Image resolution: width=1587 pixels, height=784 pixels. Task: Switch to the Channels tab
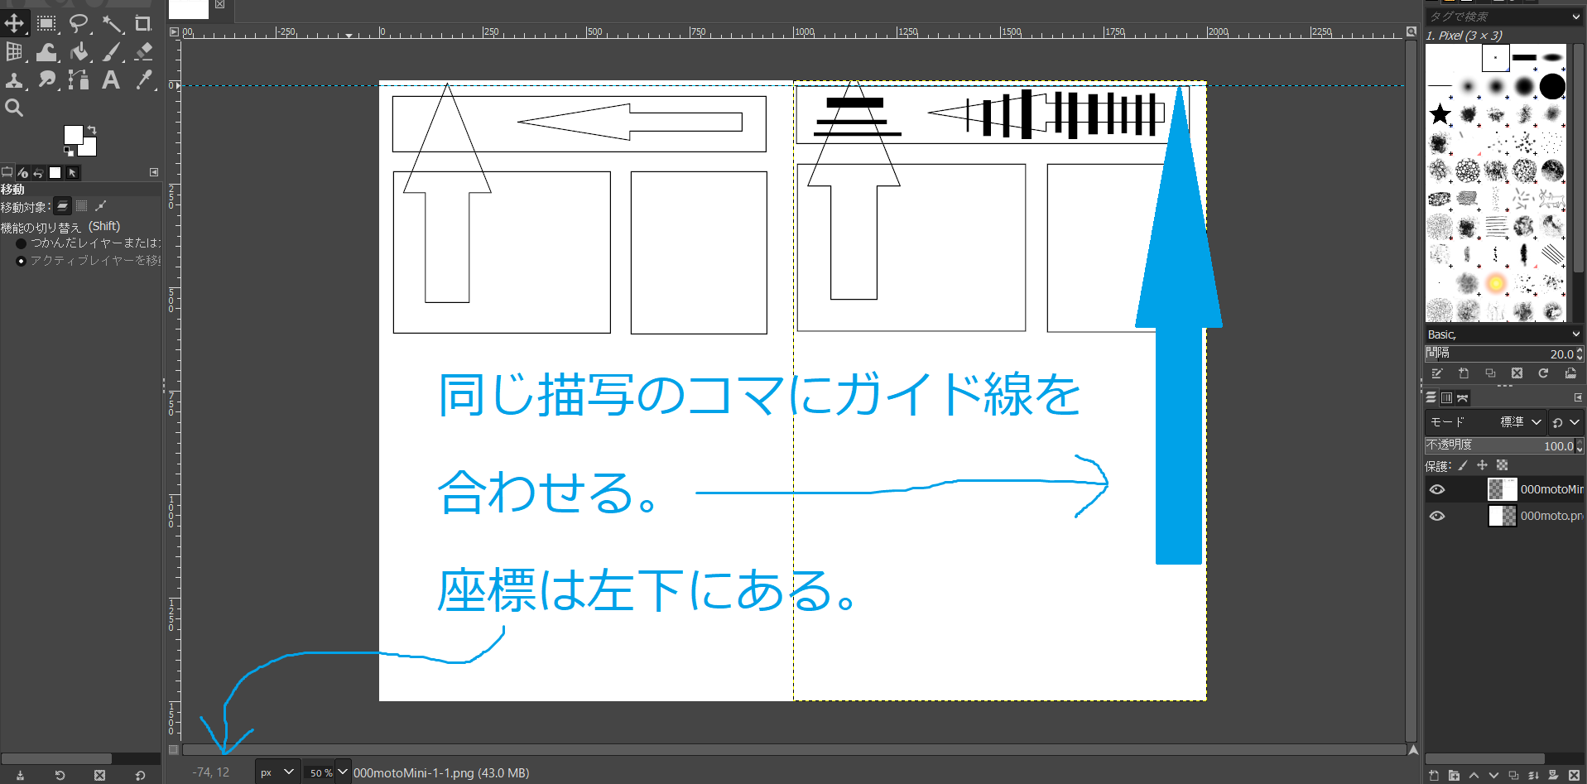pos(1446,398)
